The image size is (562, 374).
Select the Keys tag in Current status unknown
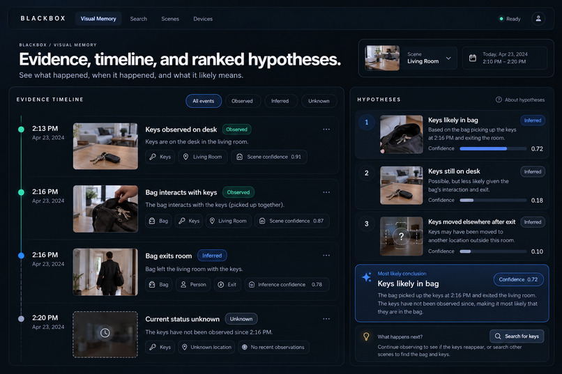coord(160,347)
